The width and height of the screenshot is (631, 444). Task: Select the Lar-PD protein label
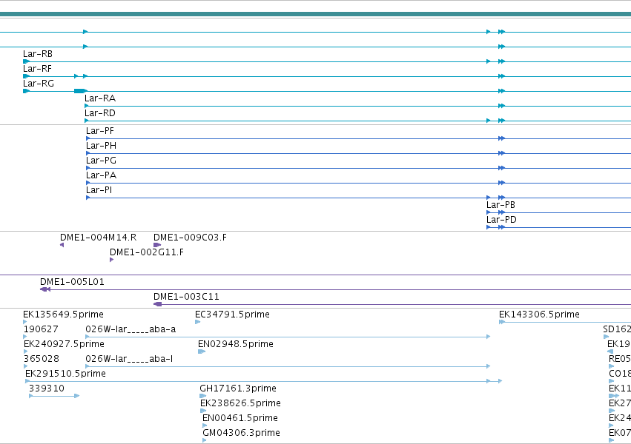click(501, 220)
